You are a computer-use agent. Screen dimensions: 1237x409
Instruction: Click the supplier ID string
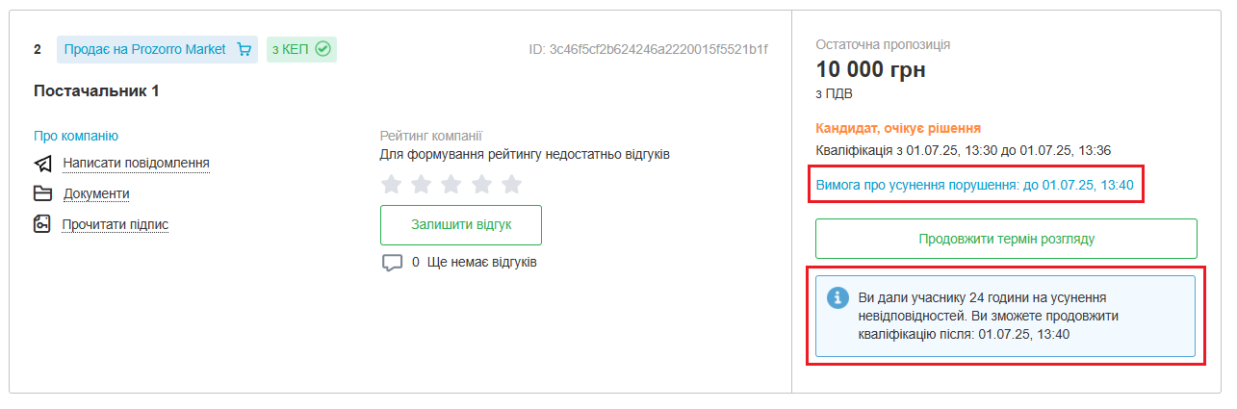point(648,49)
